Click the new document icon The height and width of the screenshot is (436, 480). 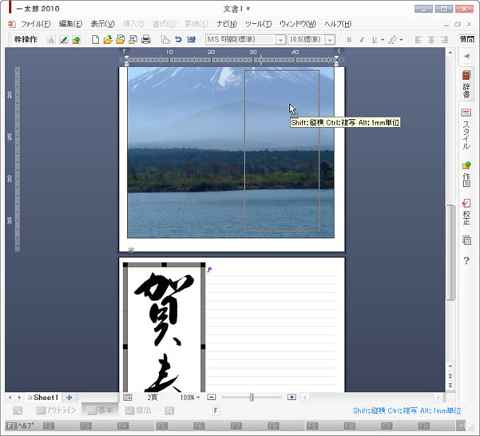point(95,39)
